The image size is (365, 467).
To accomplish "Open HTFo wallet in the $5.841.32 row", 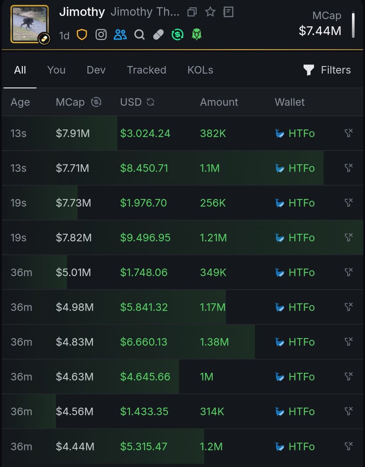I will [302, 307].
